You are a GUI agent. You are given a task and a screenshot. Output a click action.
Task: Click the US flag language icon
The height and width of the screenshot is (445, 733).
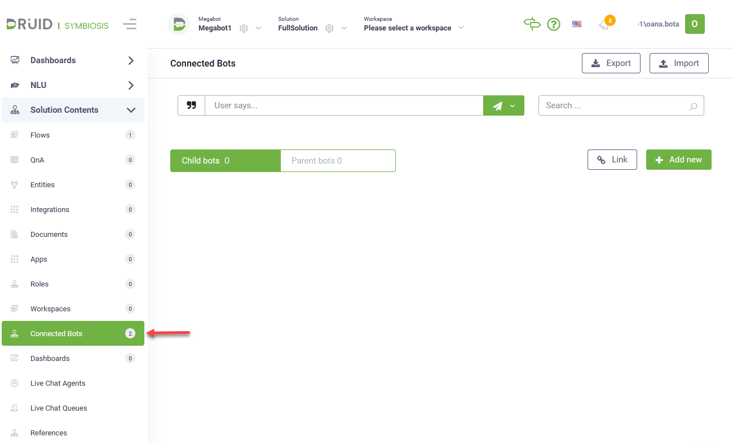pyautogui.click(x=576, y=24)
